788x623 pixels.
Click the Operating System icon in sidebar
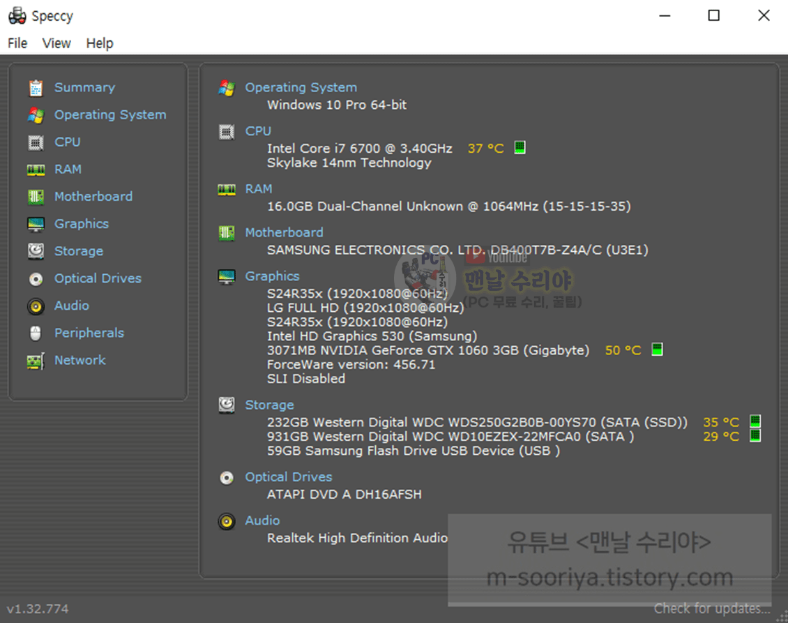coord(36,115)
